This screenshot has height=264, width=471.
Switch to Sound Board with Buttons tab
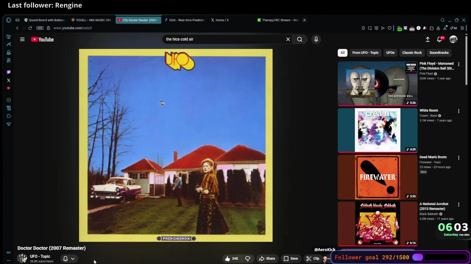pyautogui.click(x=45, y=20)
